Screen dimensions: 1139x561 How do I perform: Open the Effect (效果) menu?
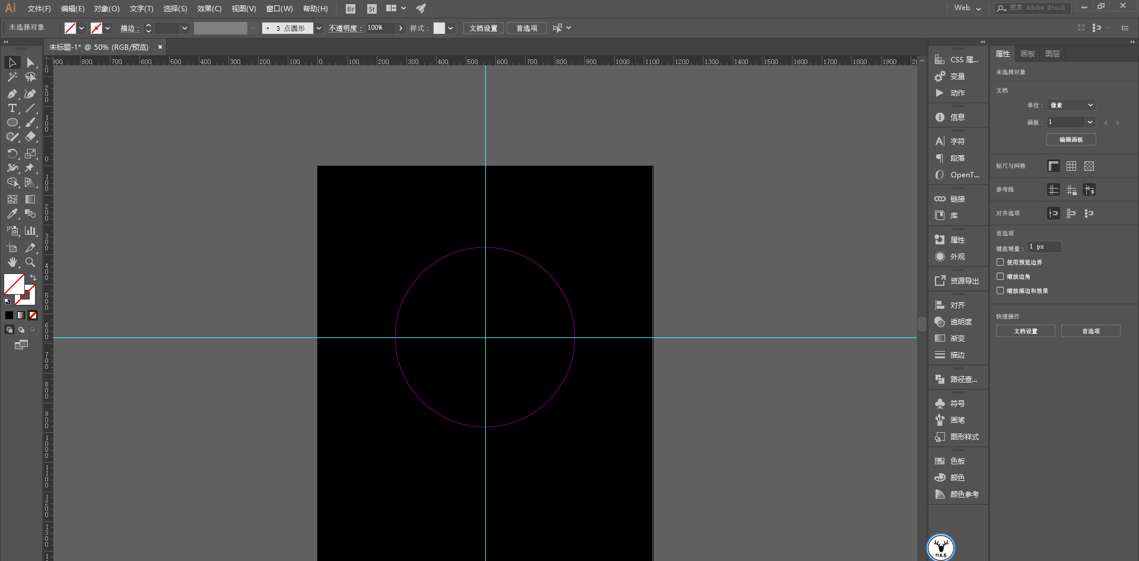click(x=209, y=9)
